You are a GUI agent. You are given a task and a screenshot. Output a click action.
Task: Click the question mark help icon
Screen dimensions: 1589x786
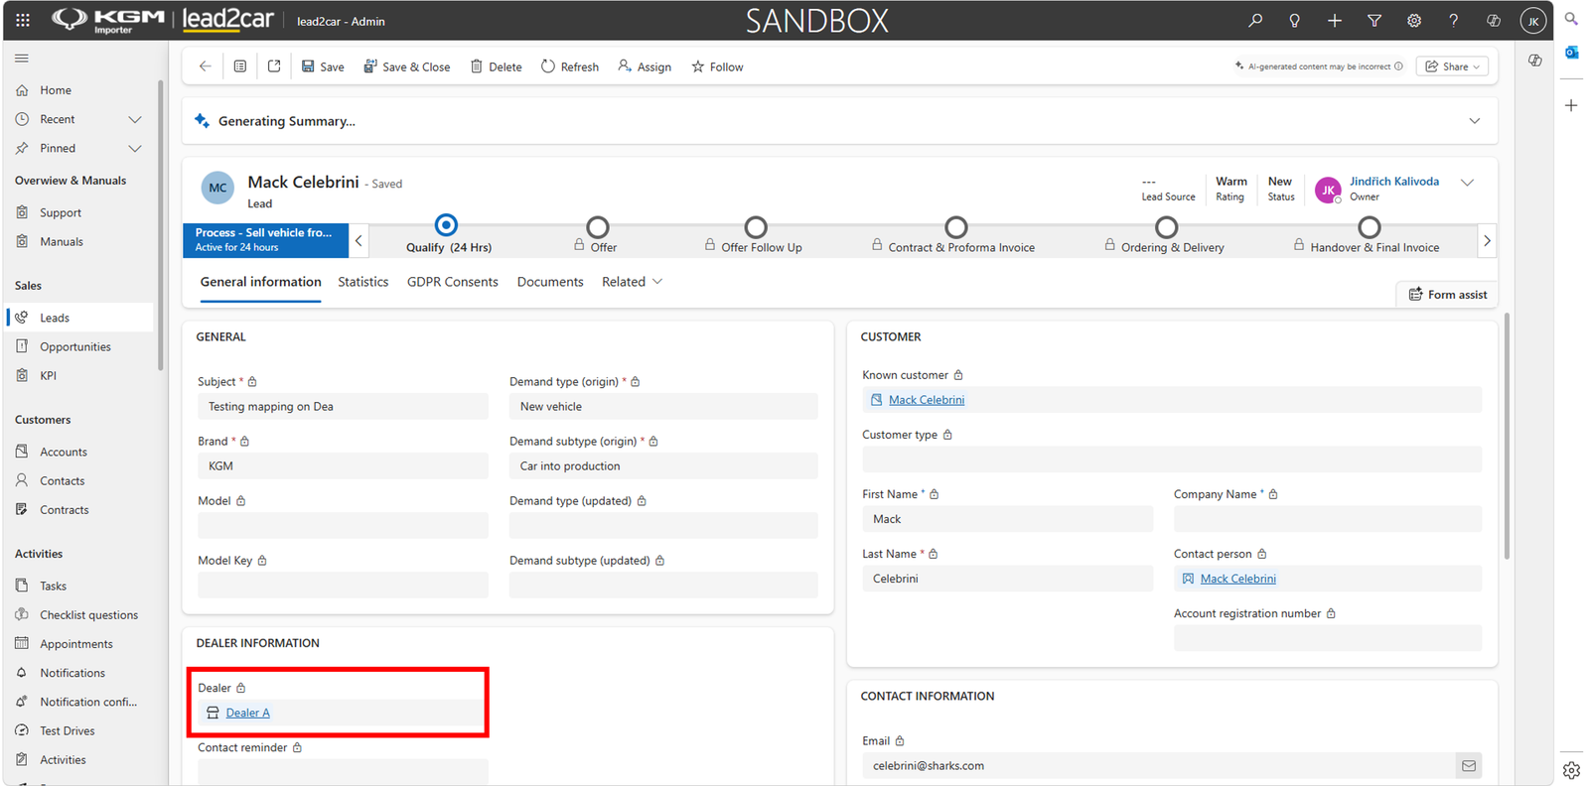point(1454,20)
